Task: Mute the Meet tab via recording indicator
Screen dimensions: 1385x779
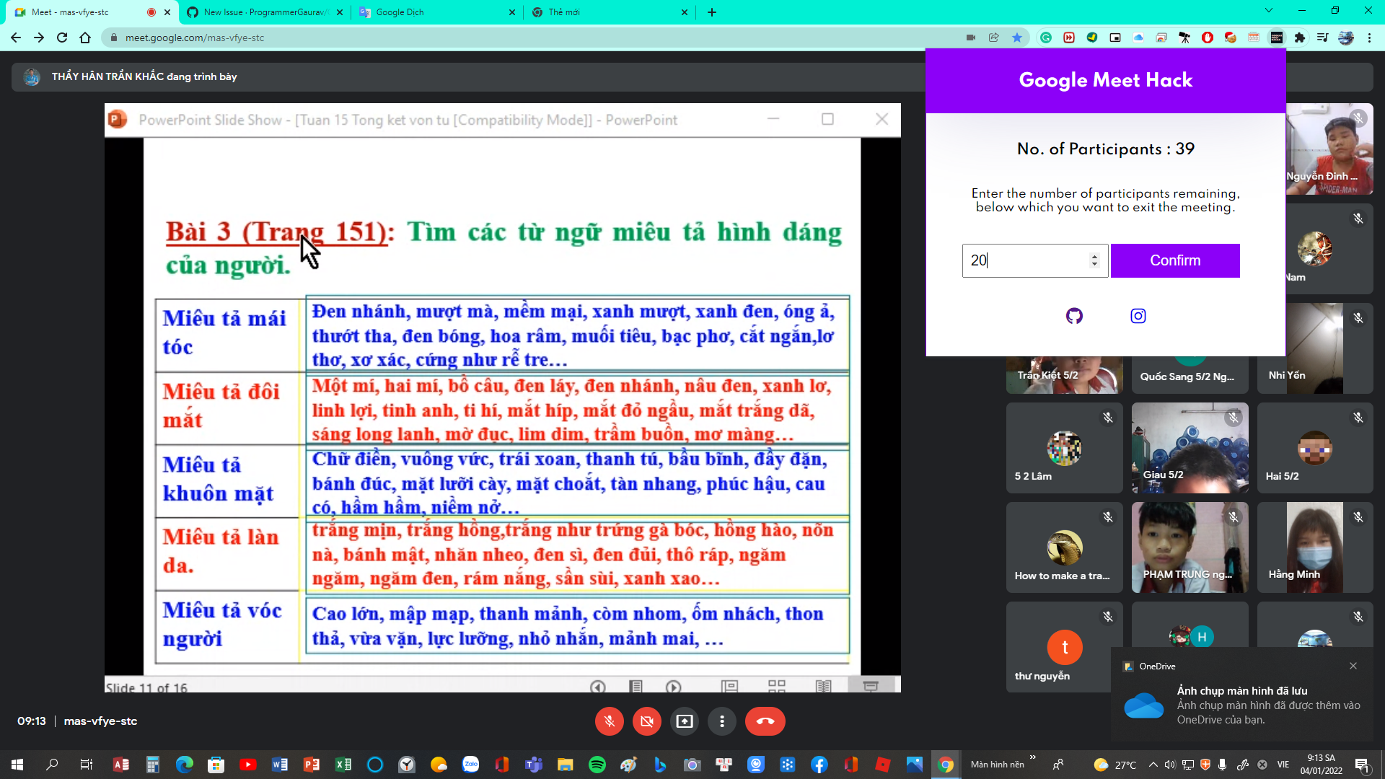Action: (x=151, y=12)
